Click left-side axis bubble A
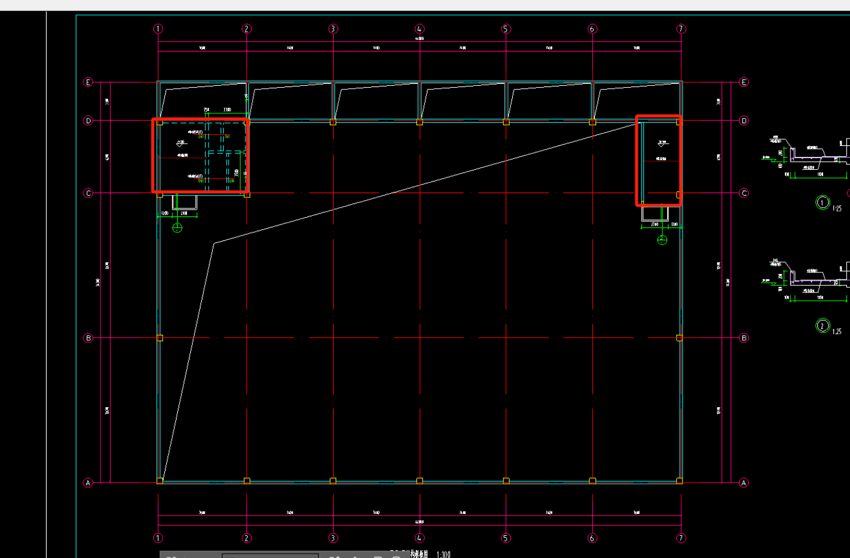The width and height of the screenshot is (850, 558). pos(88,483)
